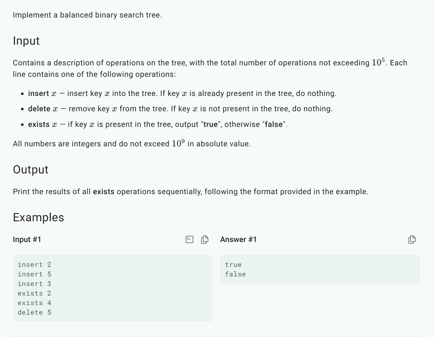The width and height of the screenshot is (435, 337).
Task: Click bold 'exists' in the Output paragraph
Action: point(103,192)
